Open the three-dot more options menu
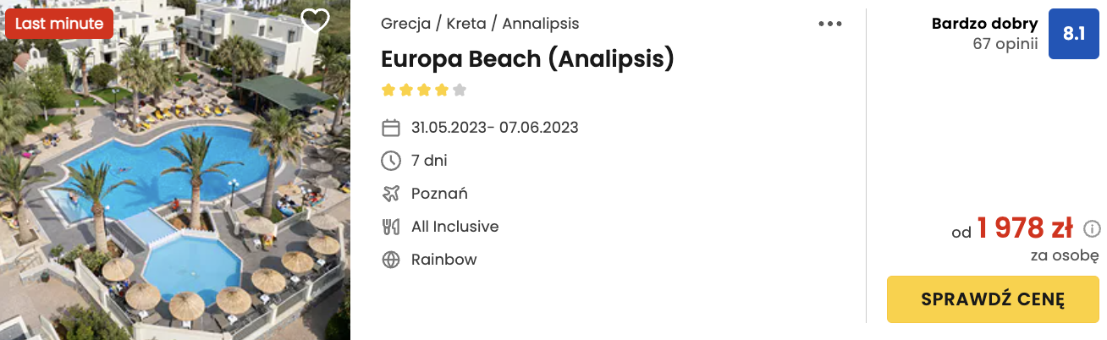The image size is (1107, 340). click(830, 24)
